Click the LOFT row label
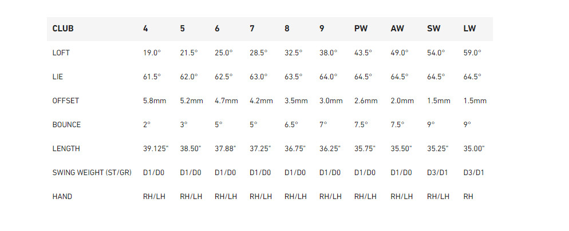569x231 pixels. [x=61, y=52]
